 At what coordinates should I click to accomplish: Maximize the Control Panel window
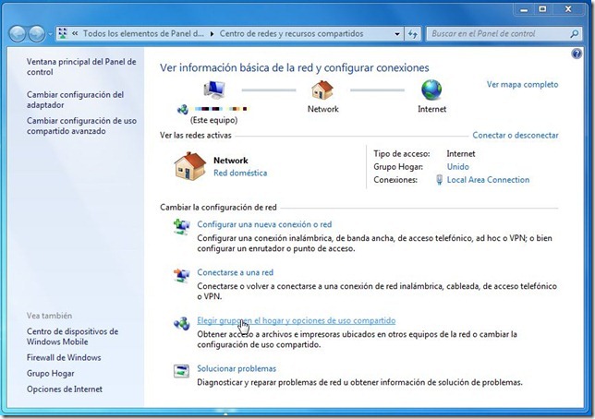[x=543, y=9]
